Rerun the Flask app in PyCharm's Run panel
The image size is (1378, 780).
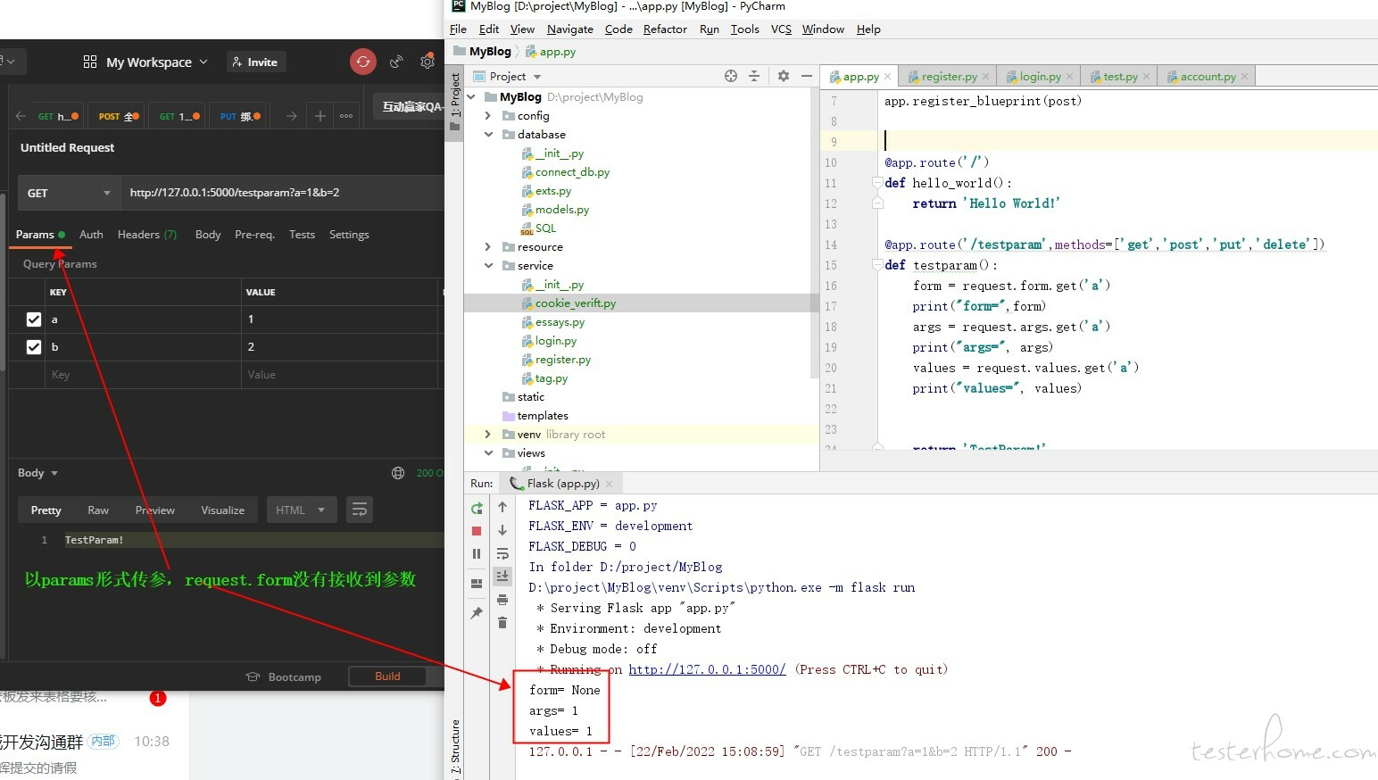point(477,508)
